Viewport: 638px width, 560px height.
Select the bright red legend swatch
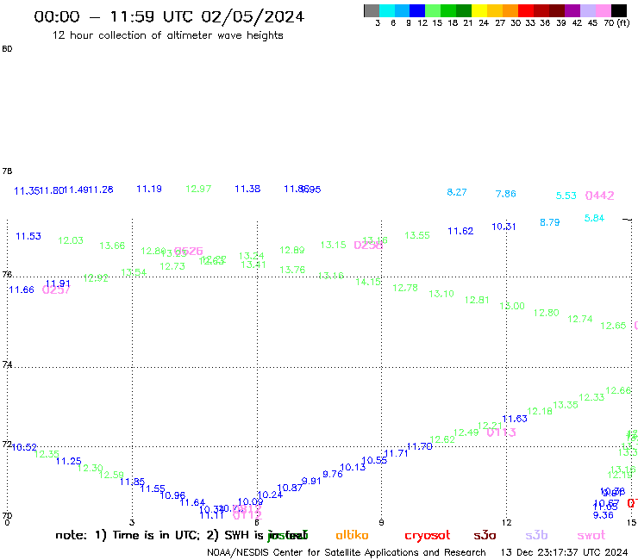tap(526, 10)
